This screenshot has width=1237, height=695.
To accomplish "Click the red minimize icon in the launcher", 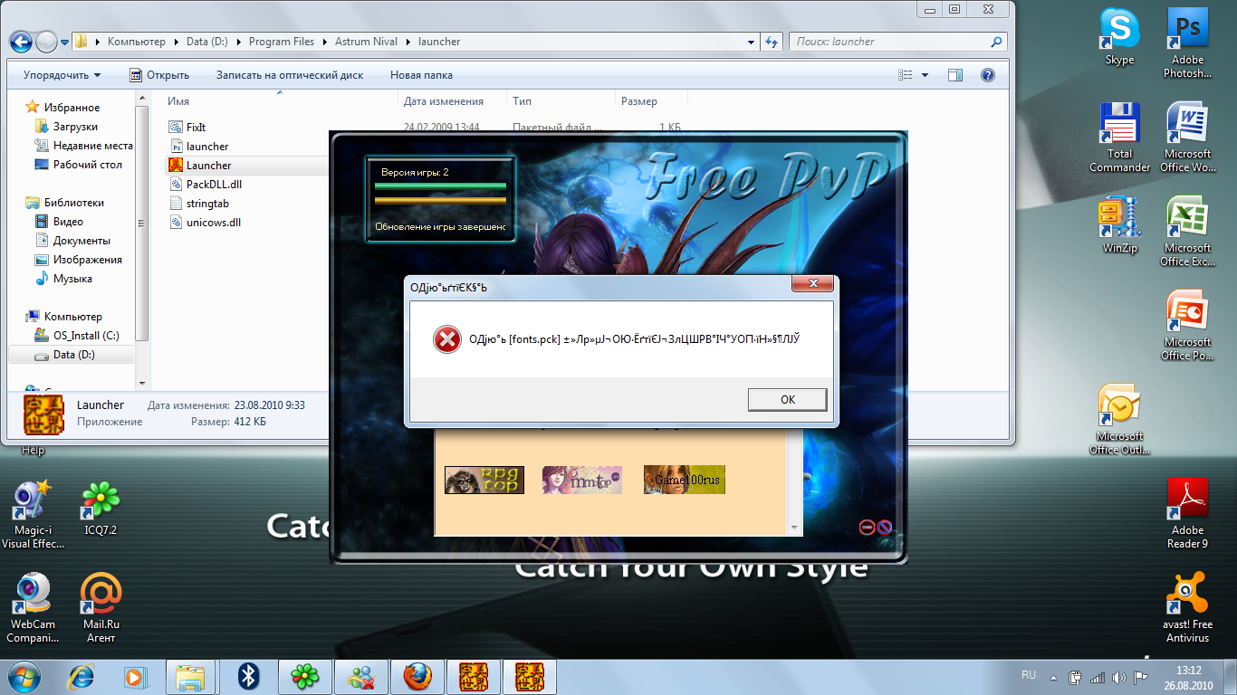I will [x=867, y=528].
